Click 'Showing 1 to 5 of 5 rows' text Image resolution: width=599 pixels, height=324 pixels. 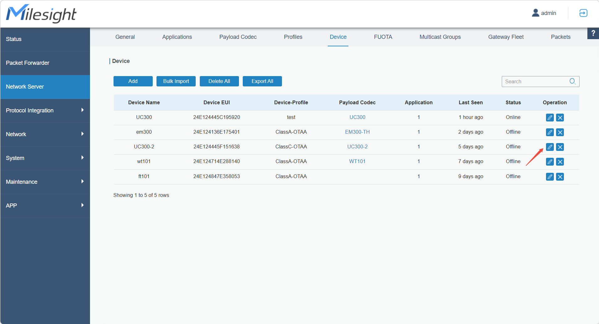141,195
